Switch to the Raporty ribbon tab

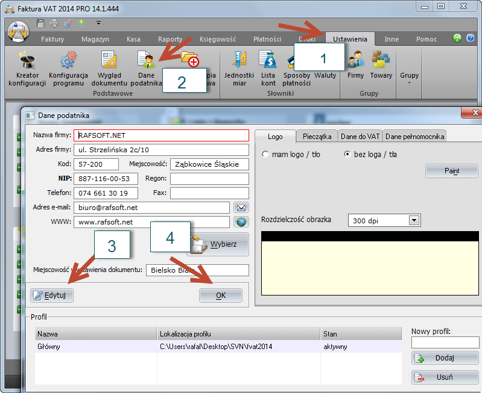[x=170, y=39]
